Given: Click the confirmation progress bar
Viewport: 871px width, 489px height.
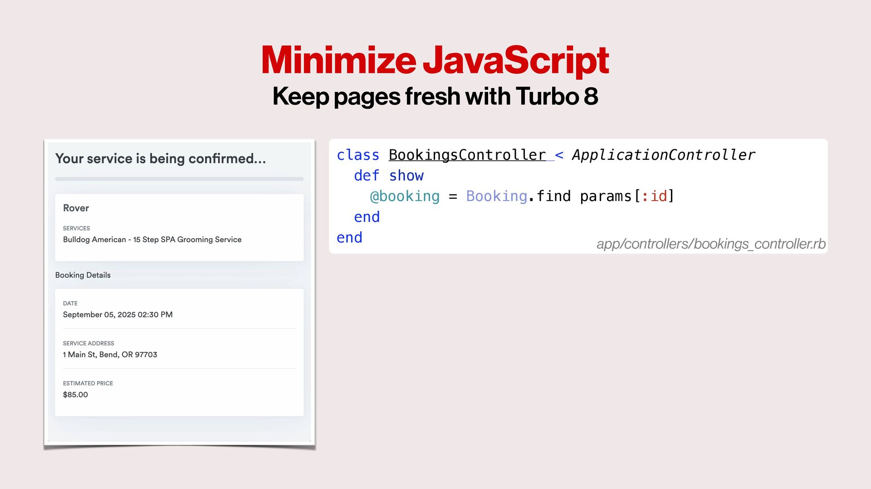Looking at the screenshot, I should [179, 179].
